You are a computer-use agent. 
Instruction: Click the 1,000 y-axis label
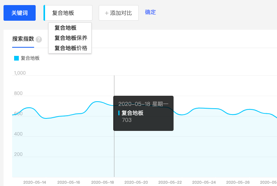point(20,73)
